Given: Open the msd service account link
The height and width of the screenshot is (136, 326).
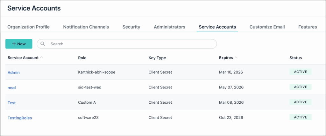Looking at the screenshot, I should pyautogui.click(x=12, y=87).
